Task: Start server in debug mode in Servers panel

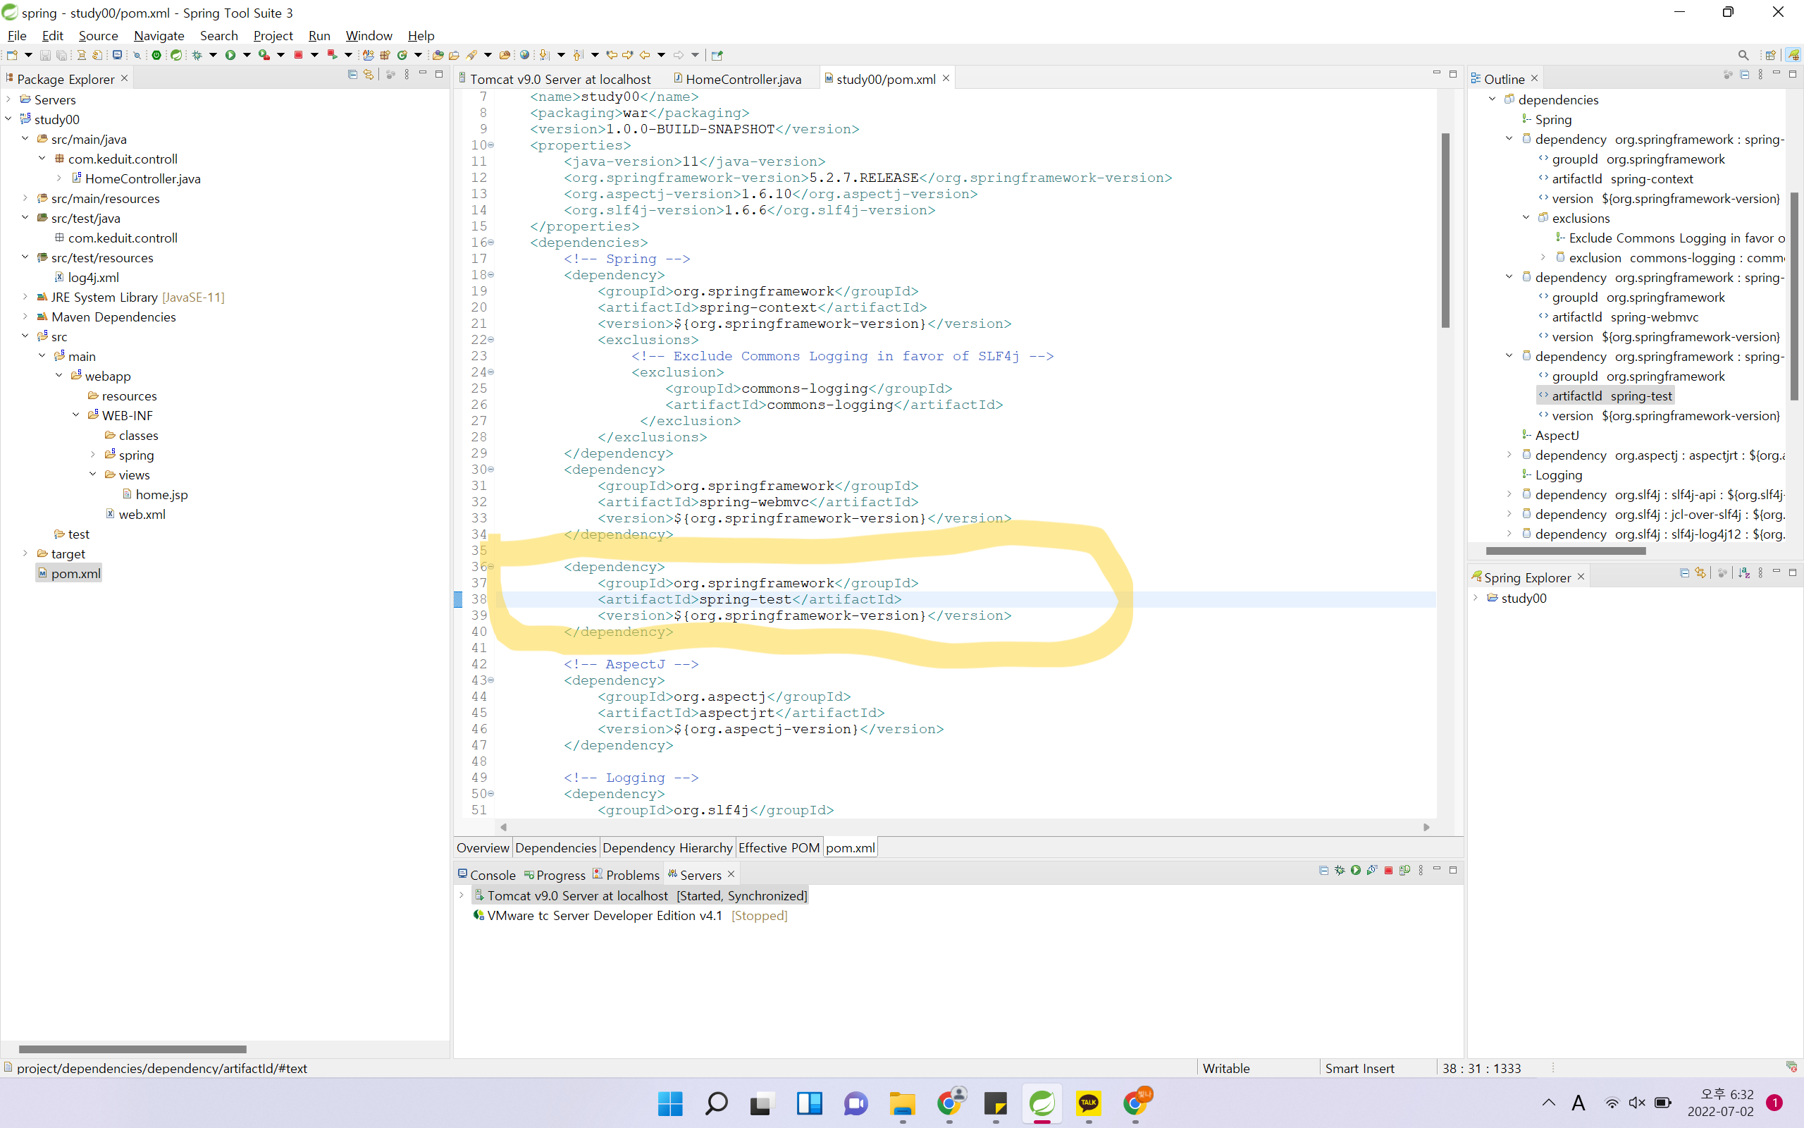Action: click(1340, 871)
